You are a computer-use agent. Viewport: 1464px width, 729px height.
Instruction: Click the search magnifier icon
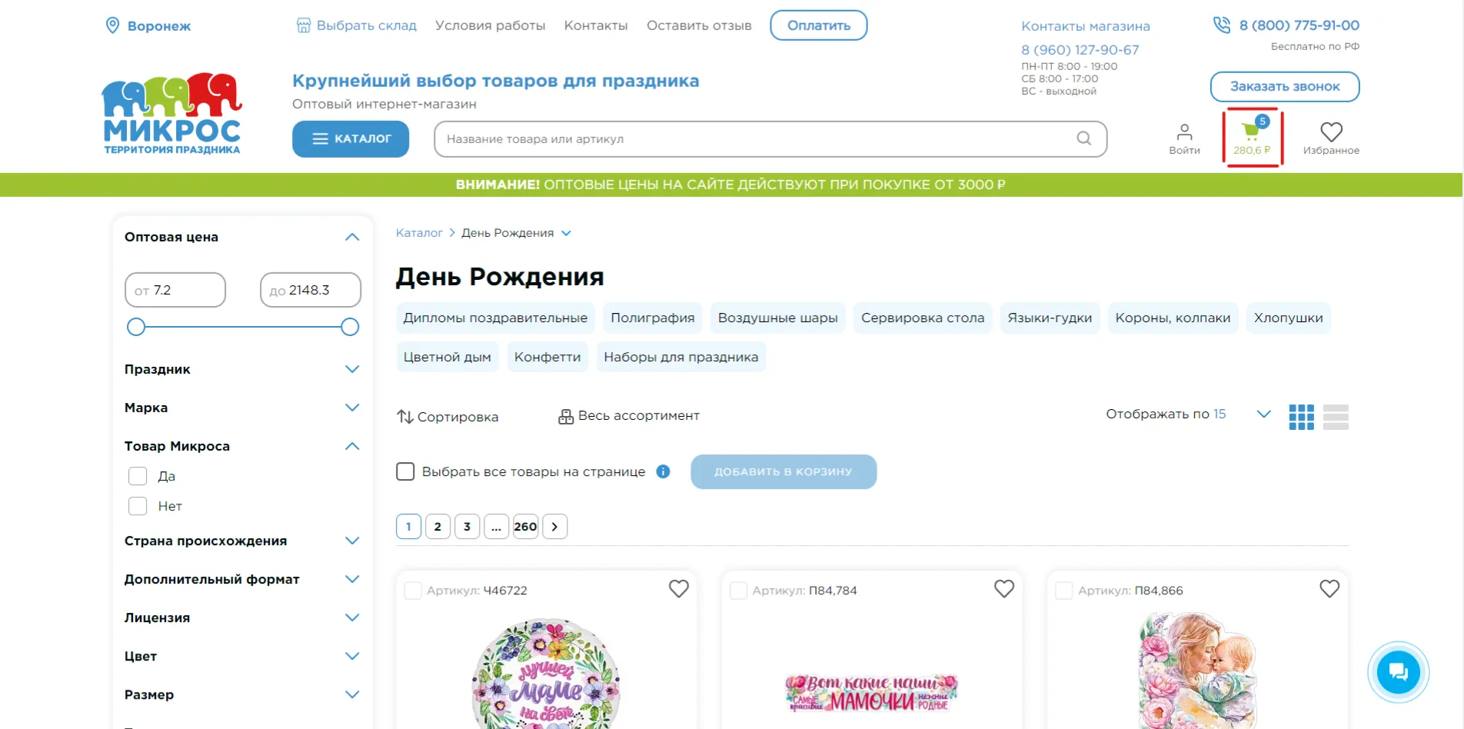click(x=1083, y=138)
